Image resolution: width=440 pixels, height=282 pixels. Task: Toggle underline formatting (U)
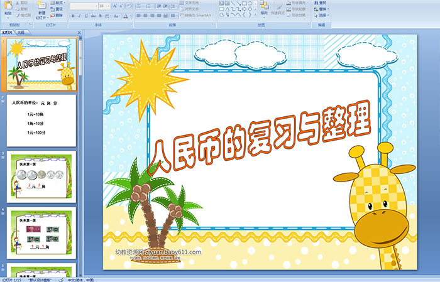pos(86,16)
